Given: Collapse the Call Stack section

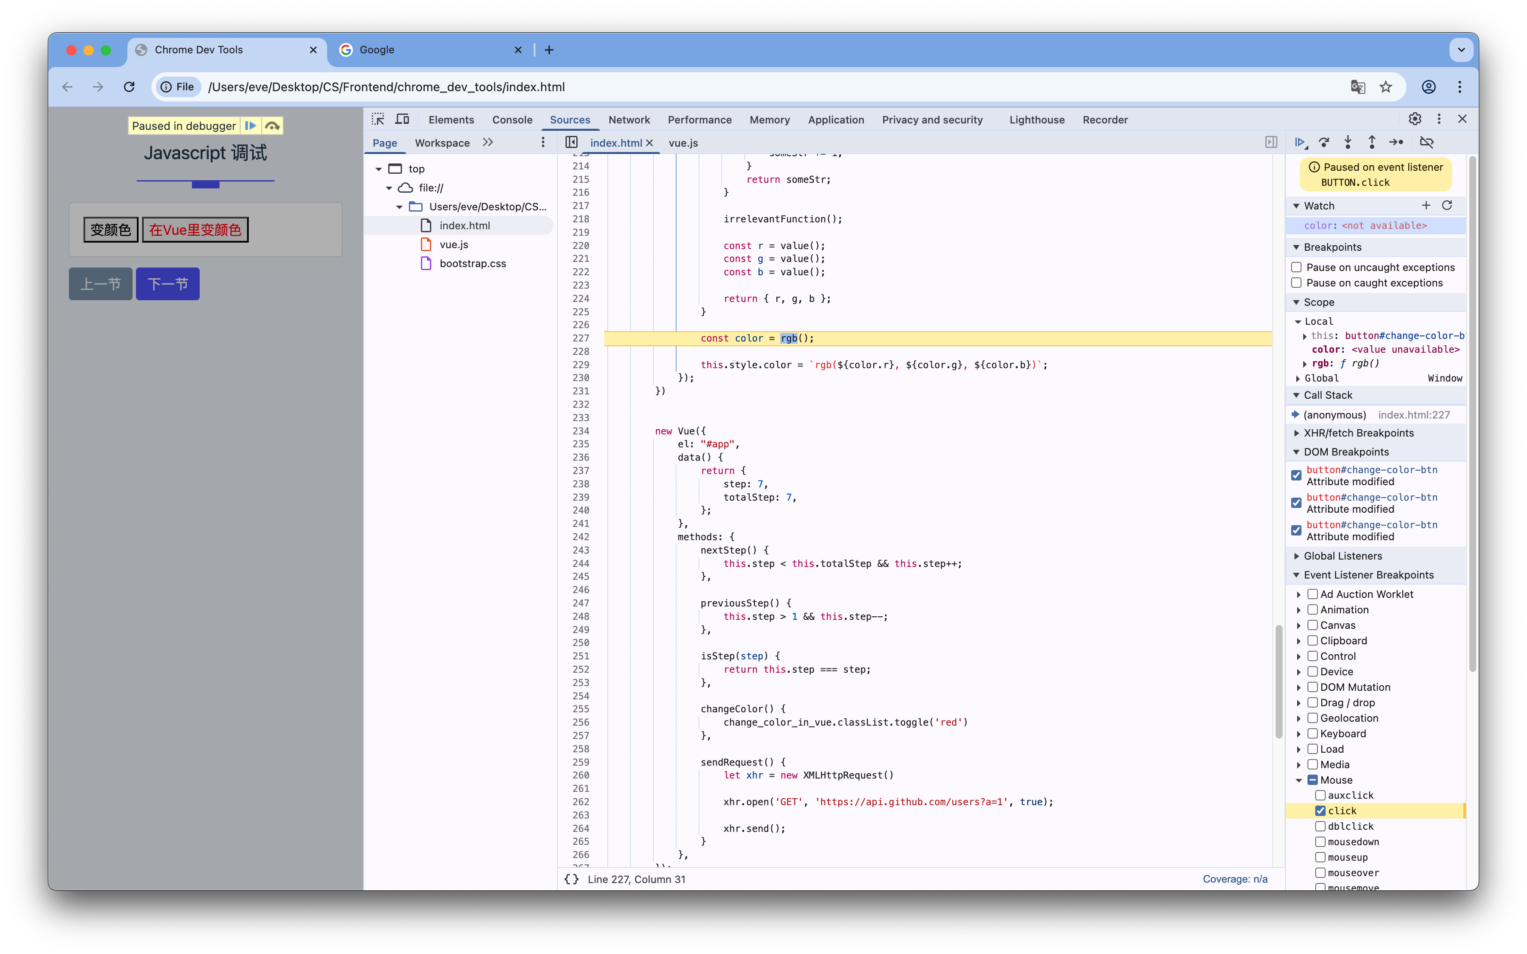Looking at the screenshot, I should [x=1328, y=395].
